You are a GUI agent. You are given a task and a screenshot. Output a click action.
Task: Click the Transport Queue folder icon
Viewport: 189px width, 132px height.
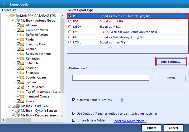pyautogui.click(x=23, y=96)
